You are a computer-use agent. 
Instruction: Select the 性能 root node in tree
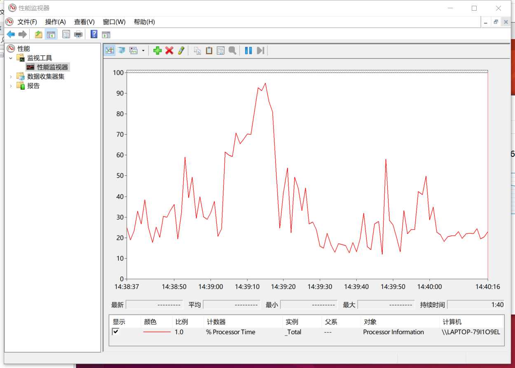click(x=23, y=49)
